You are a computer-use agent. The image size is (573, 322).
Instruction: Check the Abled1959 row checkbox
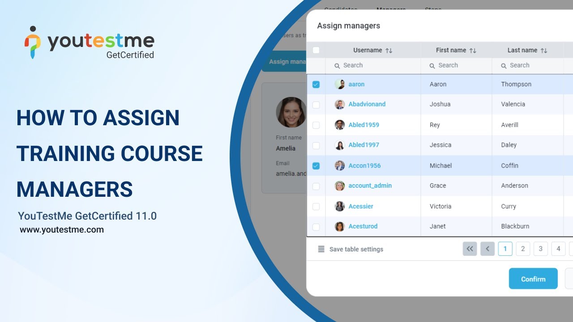coord(316,125)
